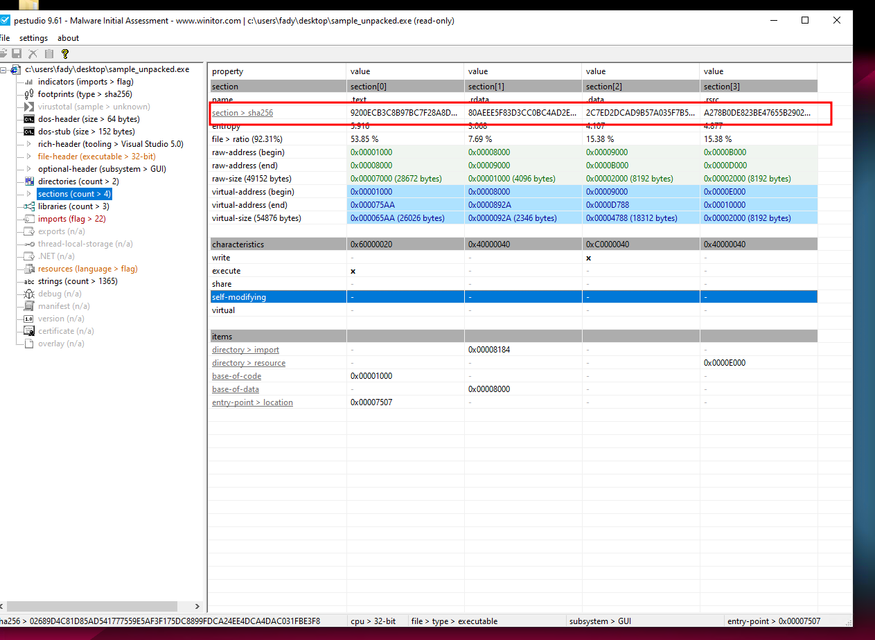This screenshot has width=875, height=640.
Task: Select 'file-header (executable > 32-bit)' tree item
Action: coord(96,157)
